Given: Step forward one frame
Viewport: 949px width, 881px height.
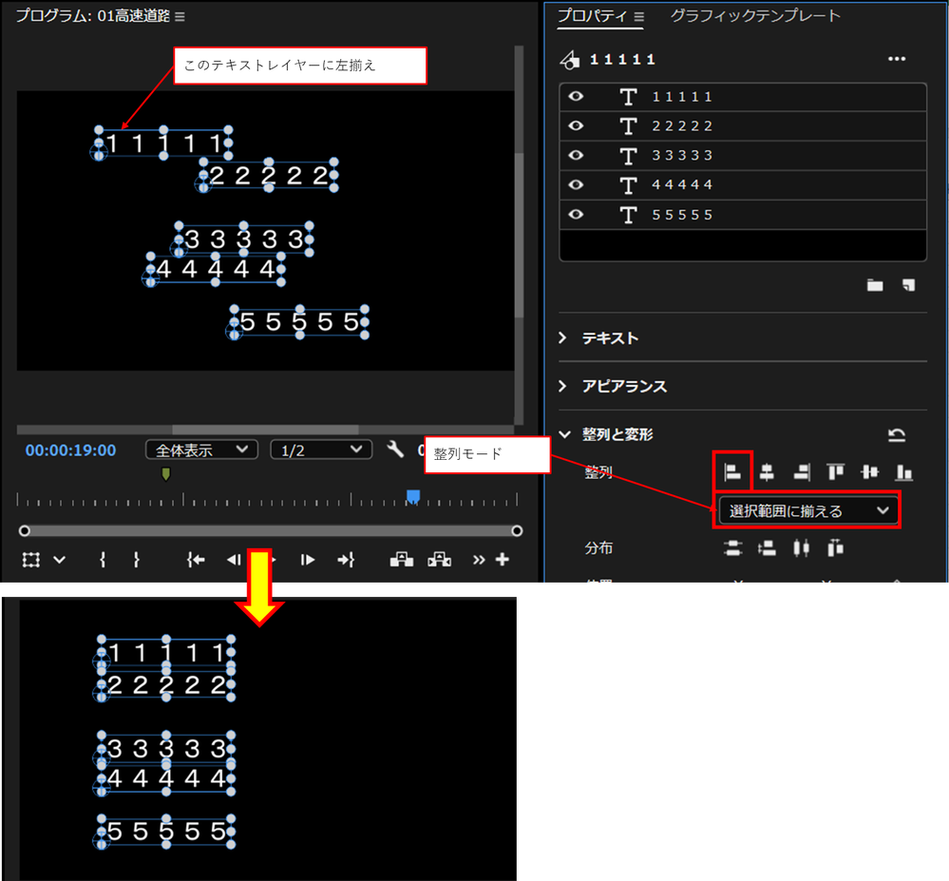Looking at the screenshot, I should pyautogui.click(x=308, y=560).
